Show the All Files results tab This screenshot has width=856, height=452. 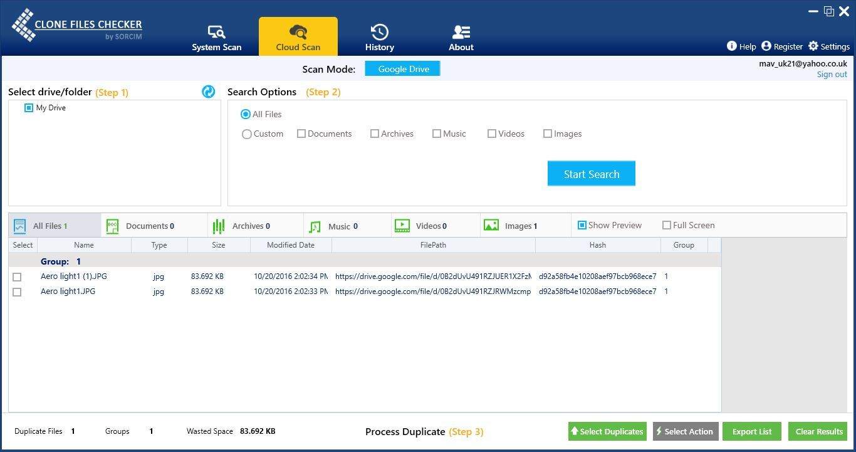pos(55,226)
